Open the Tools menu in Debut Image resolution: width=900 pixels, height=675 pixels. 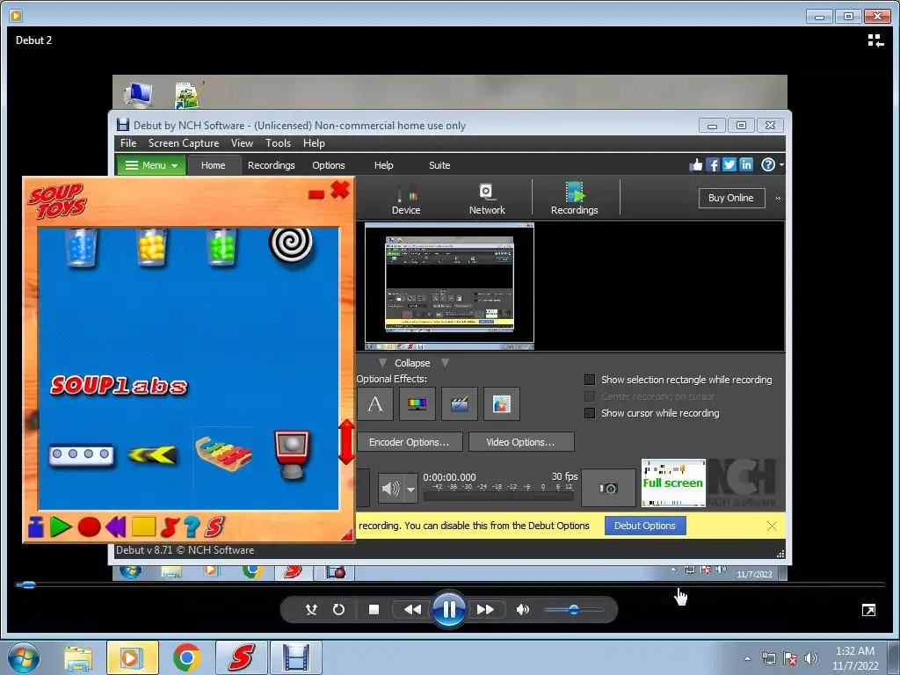pyautogui.click(x=278, y=143)
